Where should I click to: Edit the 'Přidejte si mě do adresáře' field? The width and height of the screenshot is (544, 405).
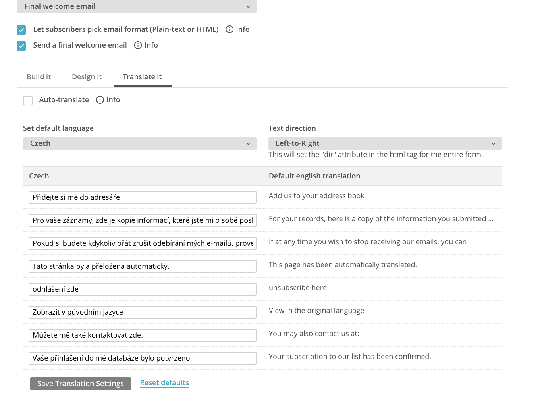point(143,197)
